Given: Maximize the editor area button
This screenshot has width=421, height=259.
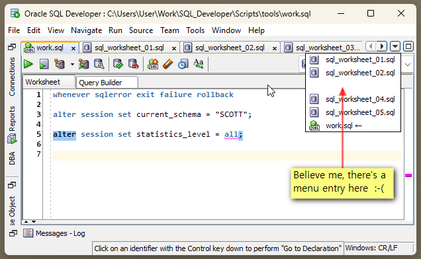Looking at the screenshot, I should tap(408, 46).
